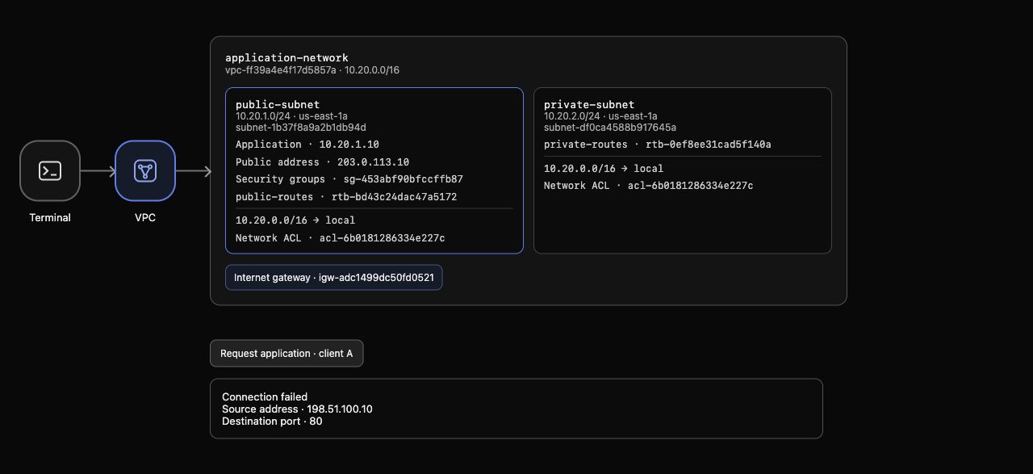Select private-routes · rtb-0ef8ee31cad5f140a row
Screen dimensions: 1033x474
pyautogui.click(x=658, y=145)
